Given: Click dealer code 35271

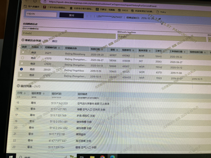Looking at the screenshot, I should pyautogui.click(x=48, y=53).
